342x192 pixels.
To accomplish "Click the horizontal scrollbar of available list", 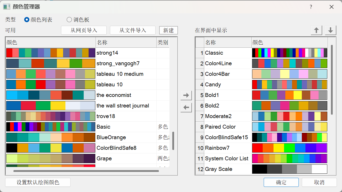I will click(x=86, y=171).
